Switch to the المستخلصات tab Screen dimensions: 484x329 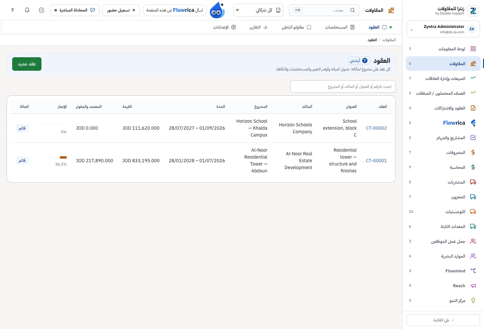339,27
